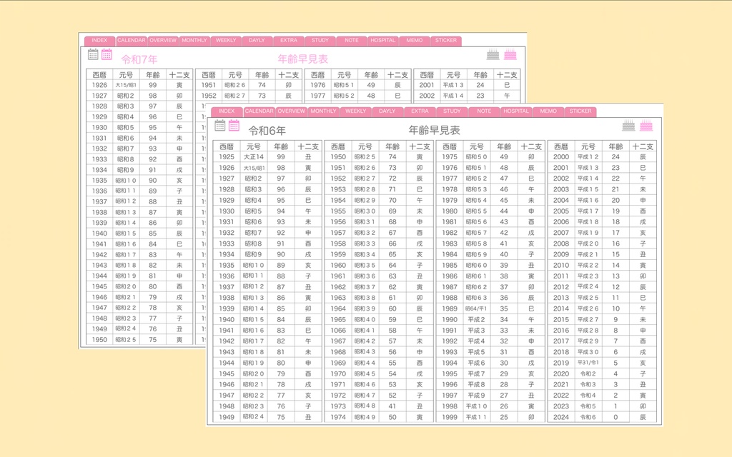
Task: Open the STICKER tab
Action: pyautogui.click(x=580, y=111)
